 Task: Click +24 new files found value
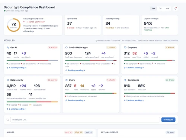[23, 86]
